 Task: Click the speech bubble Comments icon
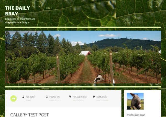[94, 97]
